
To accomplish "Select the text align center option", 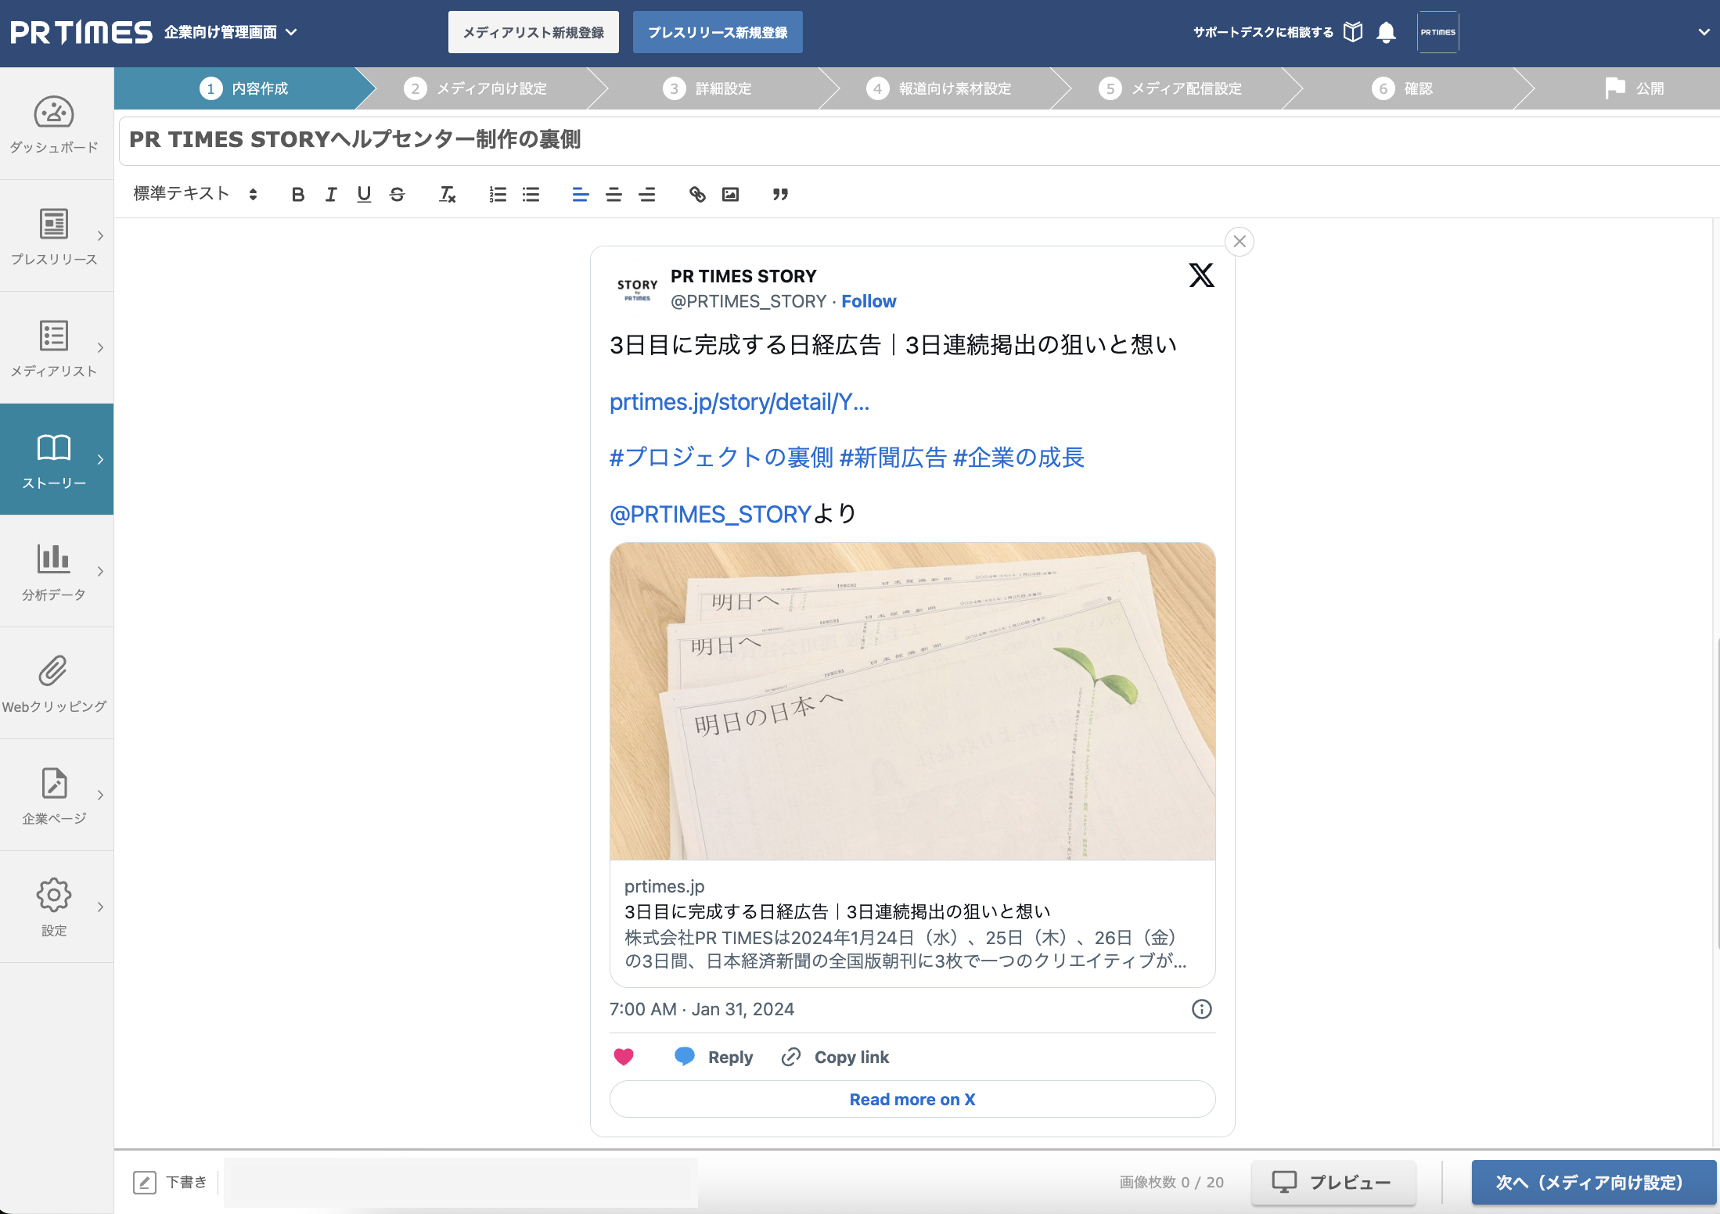I will (612, 195).
